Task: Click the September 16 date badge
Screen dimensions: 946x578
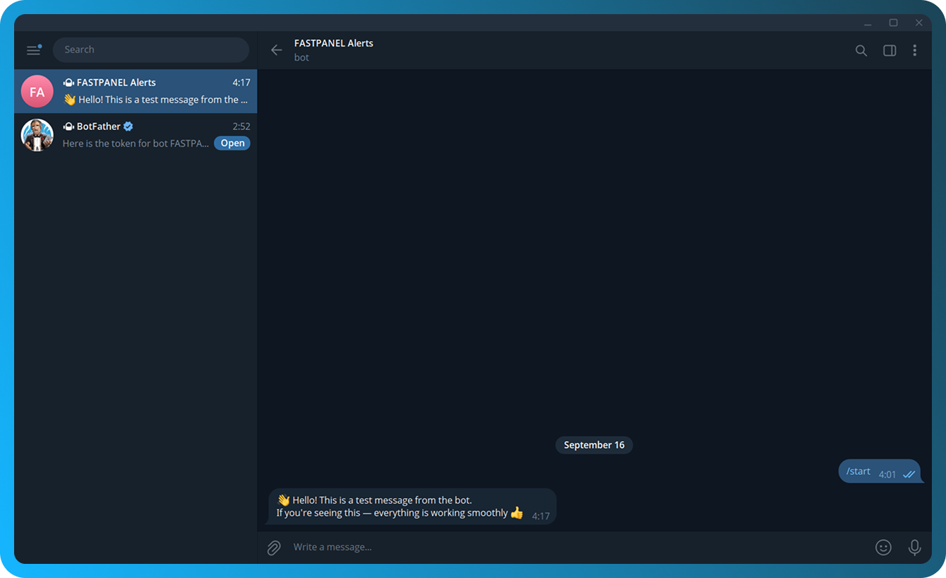Action: tap(594, 445)
